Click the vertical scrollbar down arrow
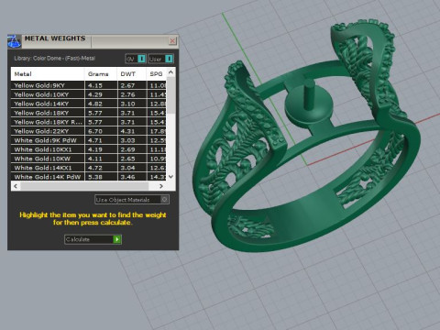Image resolution: width=440 pixels, height=330 pixels. [170, 177]
